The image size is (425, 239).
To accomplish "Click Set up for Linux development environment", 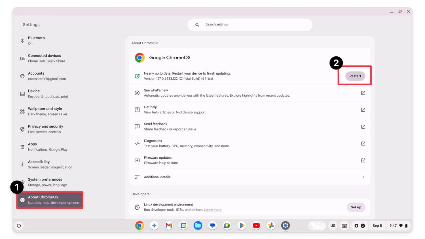I will pyautogui.click(x=356, y=207).
